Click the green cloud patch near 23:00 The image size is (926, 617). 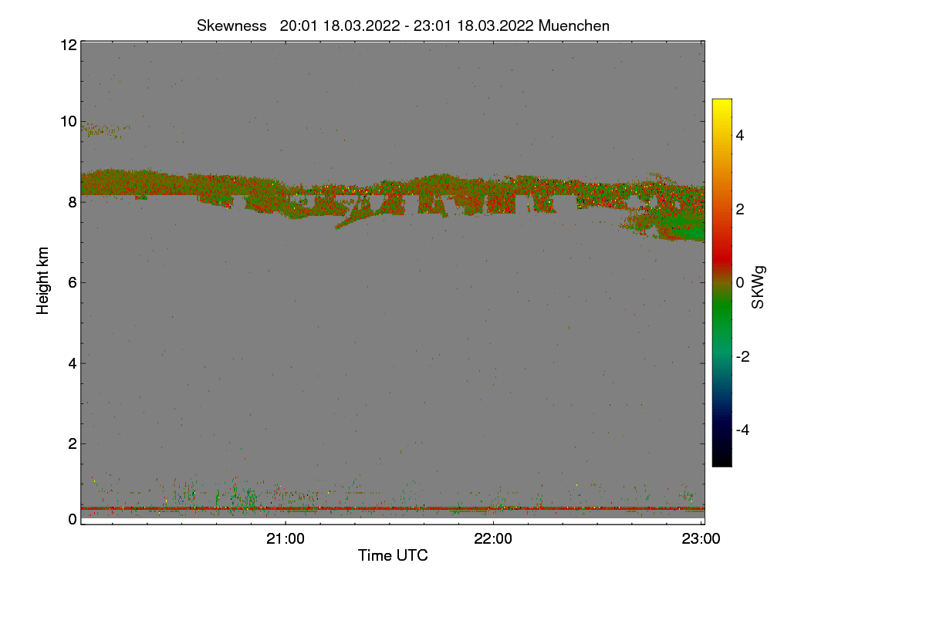click(x=683, y=228)
